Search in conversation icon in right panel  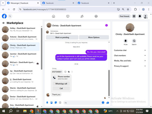[x=134, y=41]
